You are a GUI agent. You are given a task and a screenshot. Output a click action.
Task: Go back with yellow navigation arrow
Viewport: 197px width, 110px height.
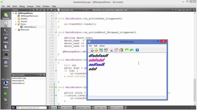48,10
